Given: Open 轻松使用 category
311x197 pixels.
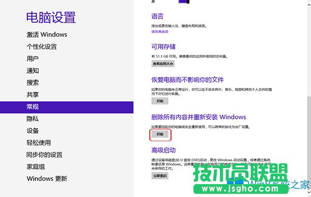Looking at the screenshot, I should 39,143.
